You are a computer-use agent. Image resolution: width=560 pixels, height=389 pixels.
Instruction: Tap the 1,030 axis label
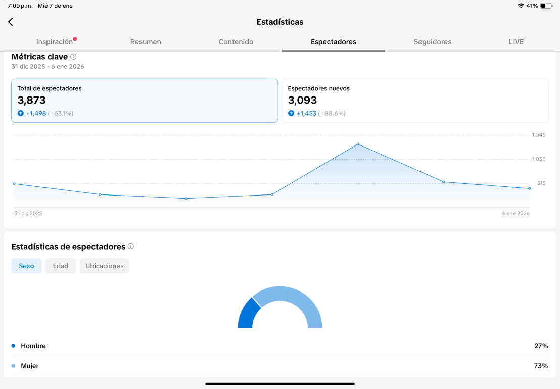coord(539,159)
